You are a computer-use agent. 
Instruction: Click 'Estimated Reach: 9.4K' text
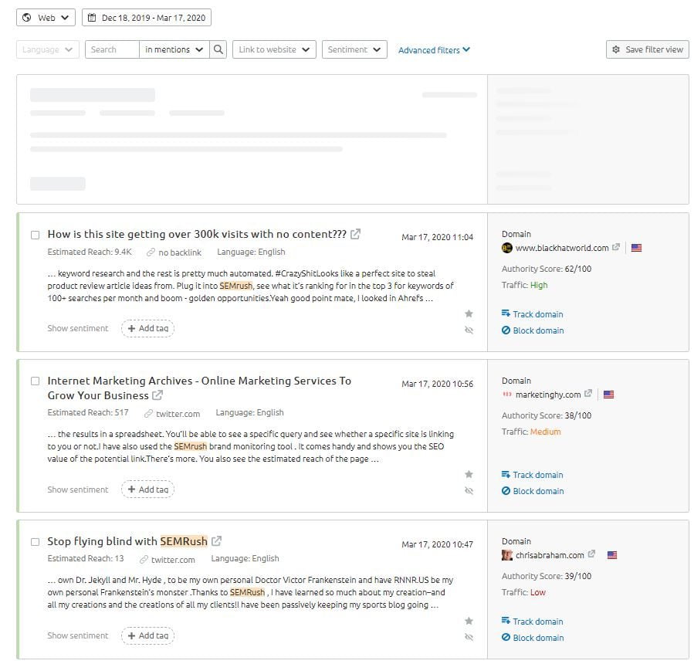coord(90,252)
